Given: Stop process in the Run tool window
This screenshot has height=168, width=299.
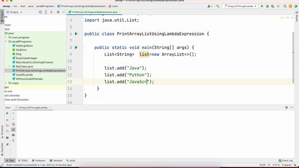Looking at the screenshot, I should (x=7, y=120).
